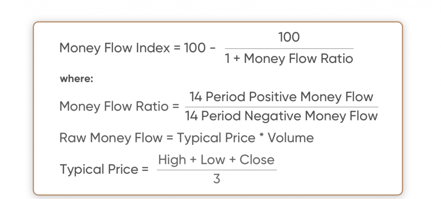Click the word 'Close' in typical price
441x199 pixels.
coord(257,160)
